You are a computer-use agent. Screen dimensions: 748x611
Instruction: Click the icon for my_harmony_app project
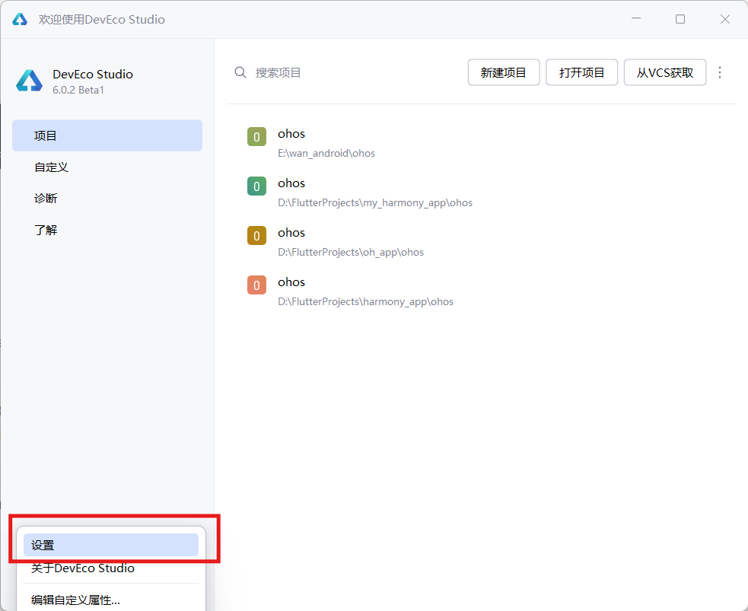coord(256,186)
